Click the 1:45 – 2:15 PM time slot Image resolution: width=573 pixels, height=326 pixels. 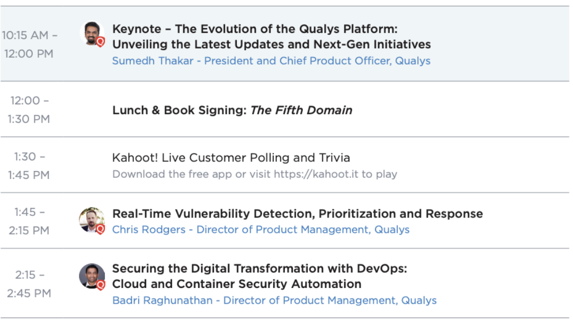point(29,221)
